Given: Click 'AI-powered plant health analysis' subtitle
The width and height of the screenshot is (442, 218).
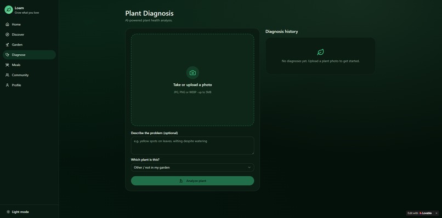Looking at the screenshot, I should pos(149,20).
